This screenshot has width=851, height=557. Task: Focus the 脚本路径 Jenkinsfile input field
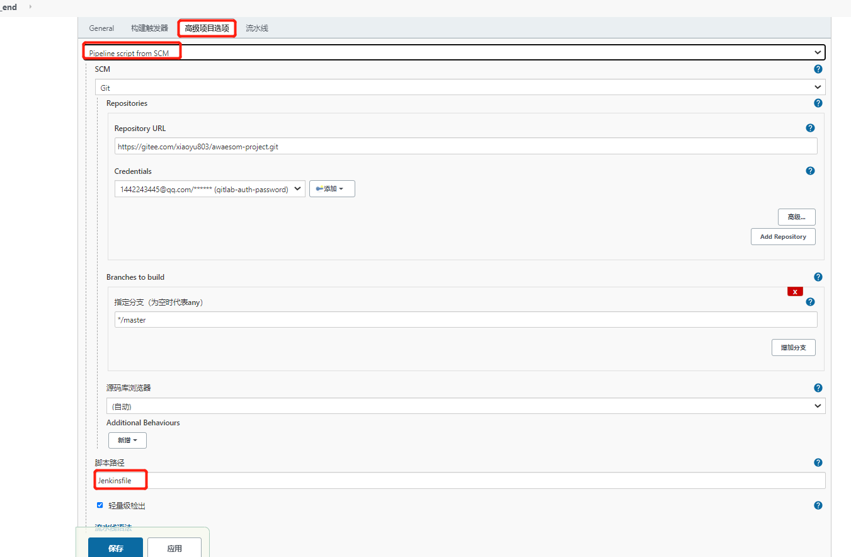pos(460,480)
